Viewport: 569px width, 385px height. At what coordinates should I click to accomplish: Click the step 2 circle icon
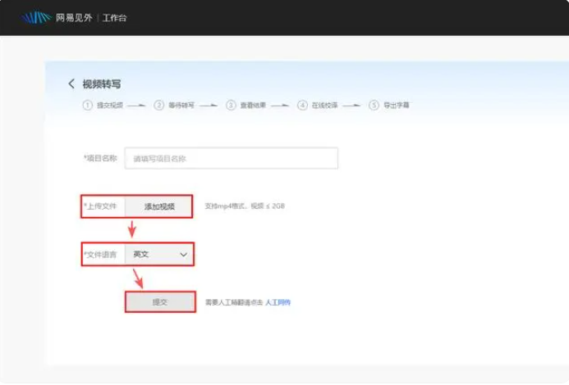tap(159, 105)
